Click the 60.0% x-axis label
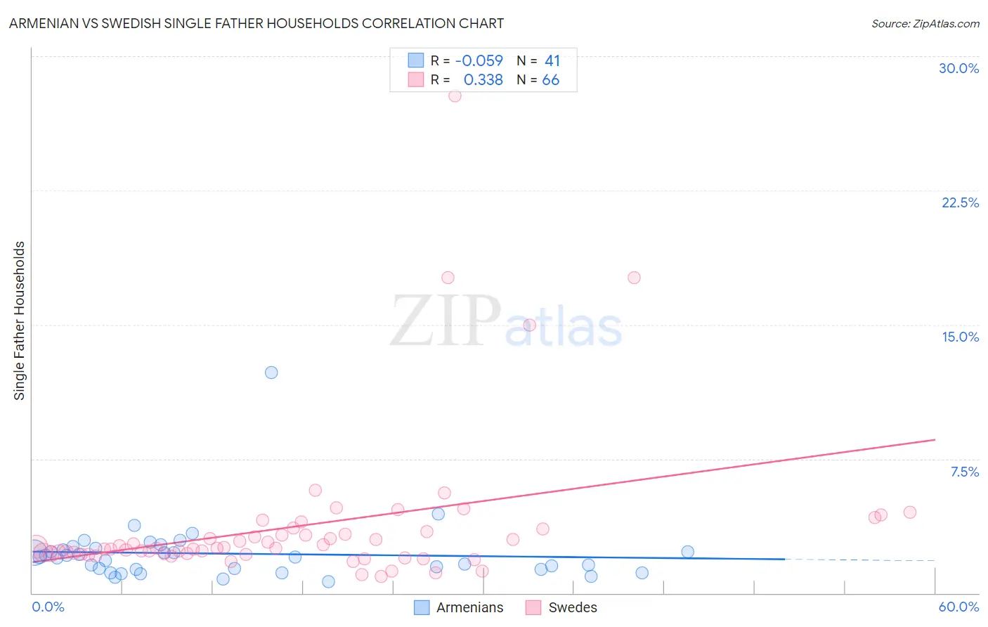This screenshot has width=988, height=627. coord(958,607)
